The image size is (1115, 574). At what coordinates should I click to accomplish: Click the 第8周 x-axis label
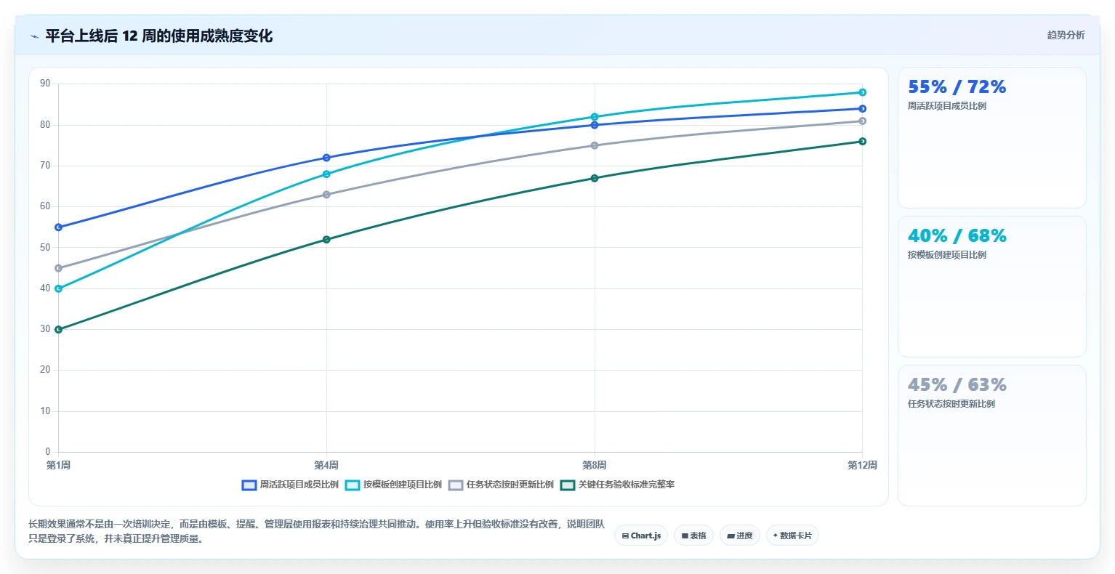coord(595,465)
